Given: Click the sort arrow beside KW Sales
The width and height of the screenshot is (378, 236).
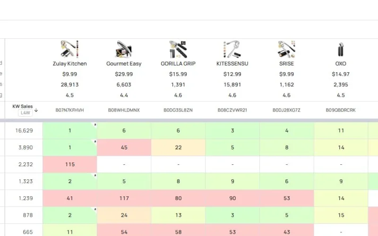Looking at the screenshot, I should (36, 110).
